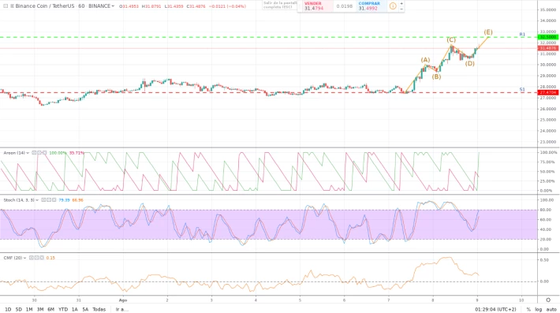This screenshot has height=313, width=560.
Task: Toggle visibility of the CMF indicator
Action: coord(32,258)
